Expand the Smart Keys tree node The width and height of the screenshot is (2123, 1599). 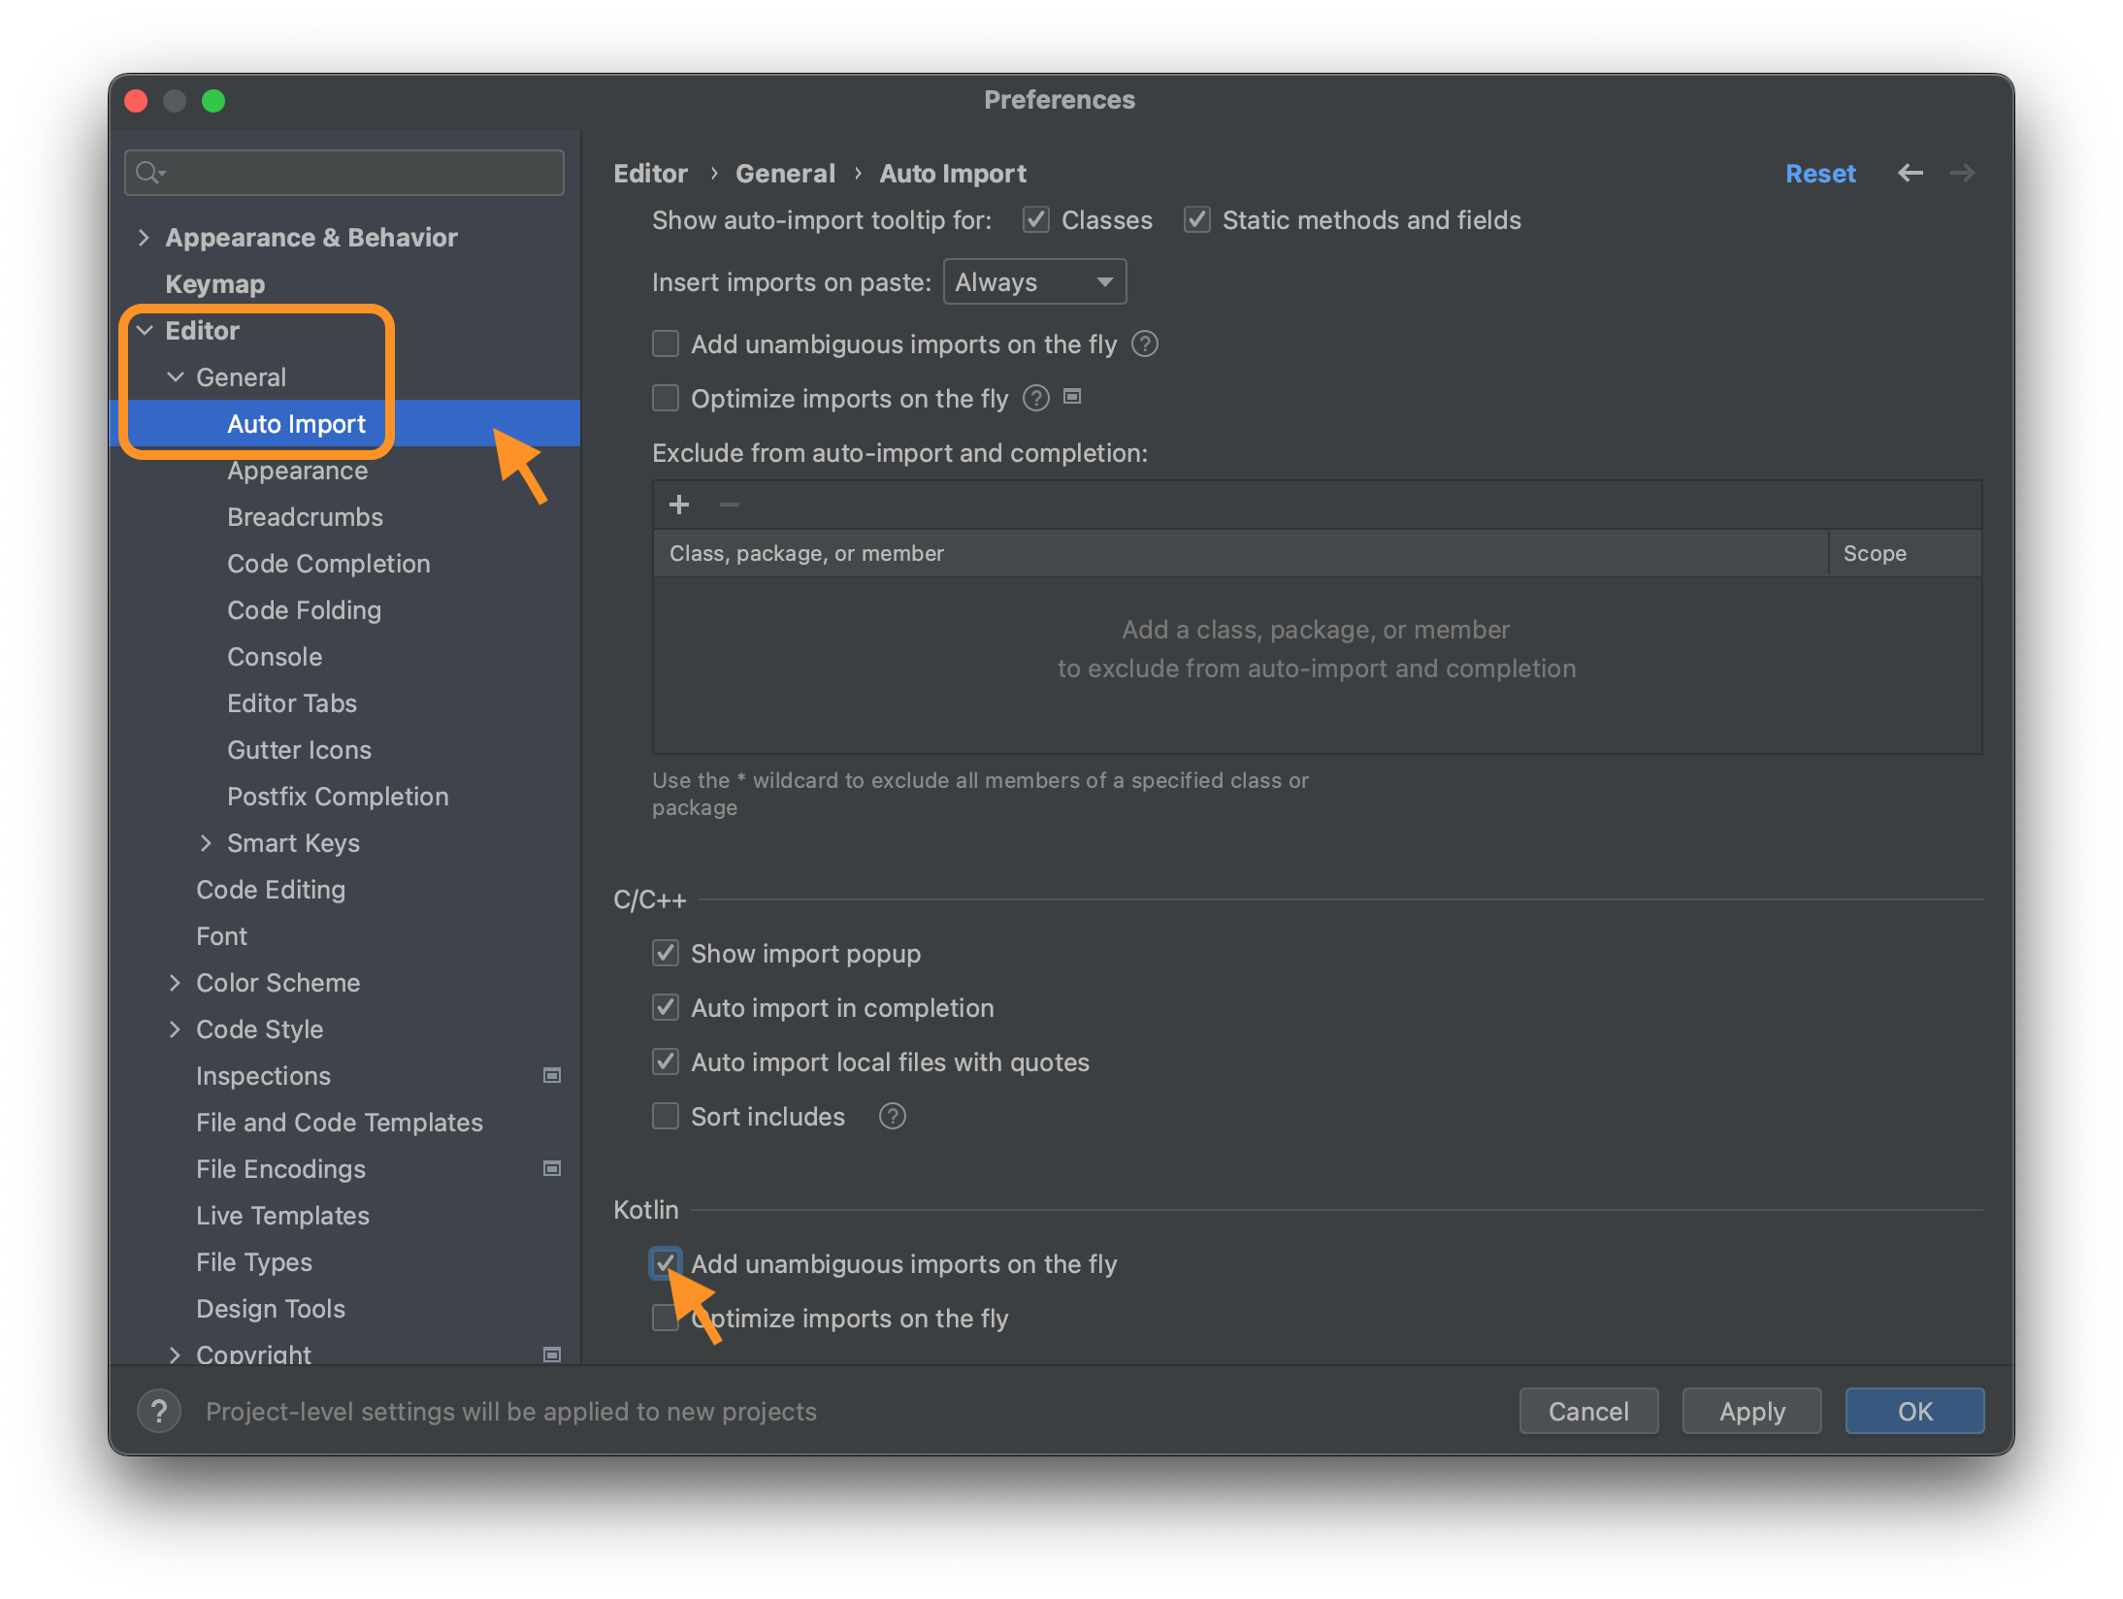pyautogui.click(x=206, y=843)
